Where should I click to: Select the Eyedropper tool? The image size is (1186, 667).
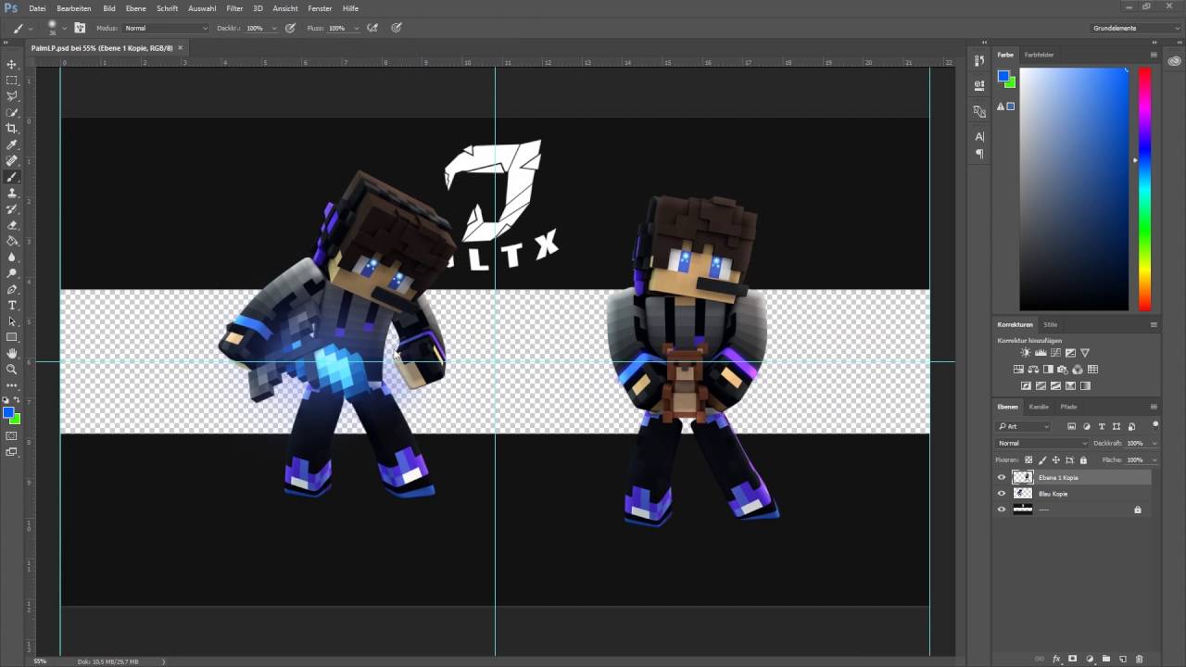tap(12, 145)
